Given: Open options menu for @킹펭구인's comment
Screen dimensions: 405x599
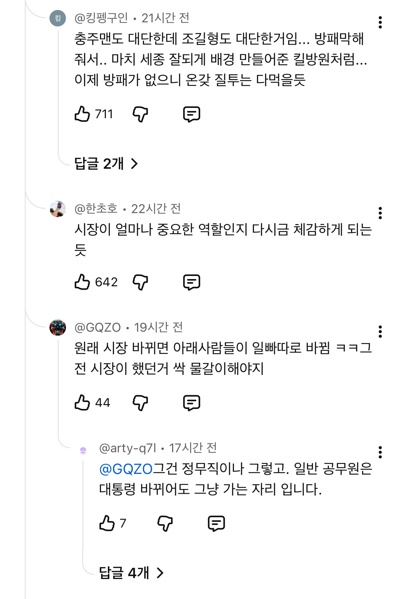Looking at the screenshot, I should (x=380, y=22).
